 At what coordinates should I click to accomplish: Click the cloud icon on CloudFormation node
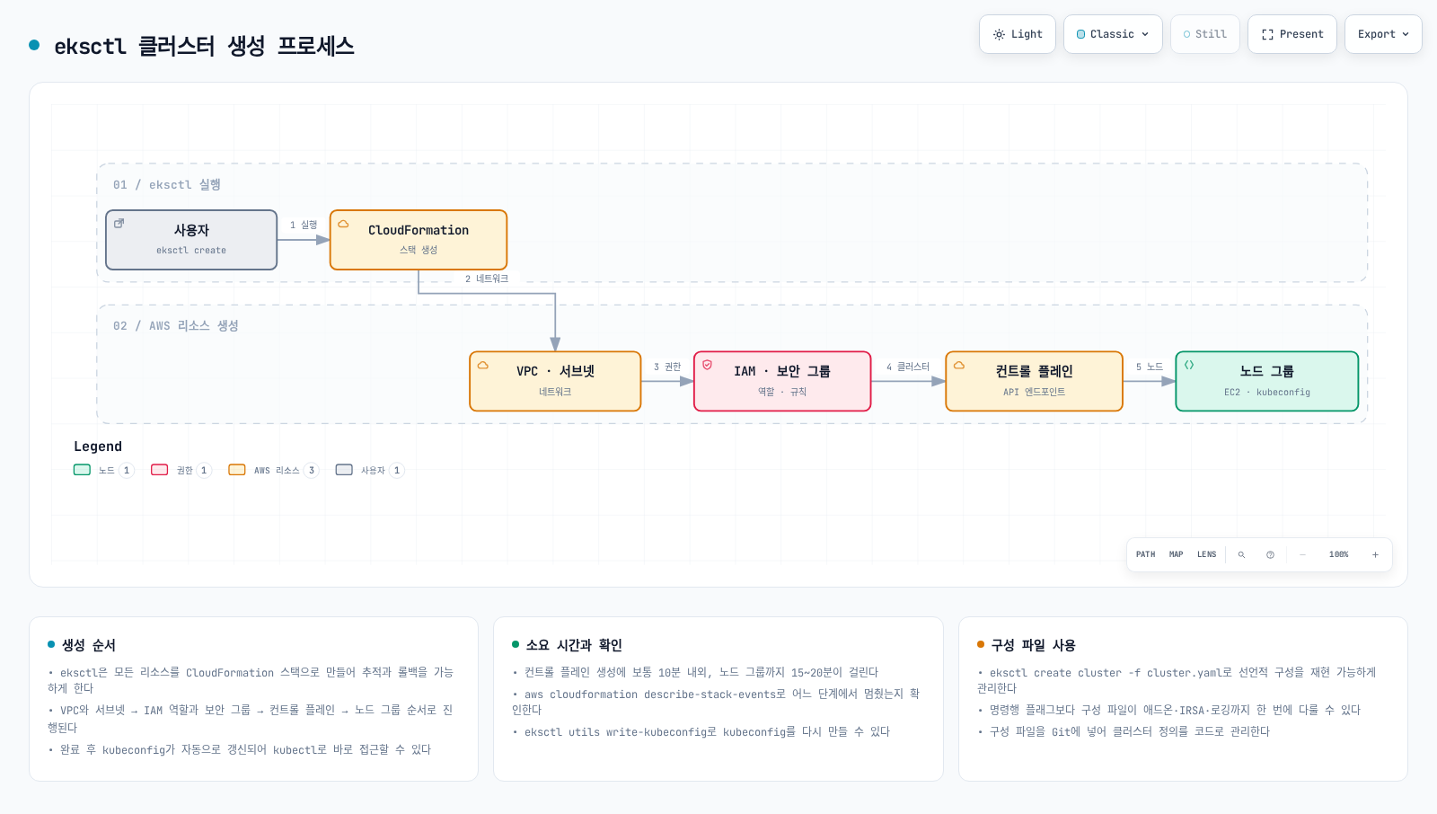point(343,224)
